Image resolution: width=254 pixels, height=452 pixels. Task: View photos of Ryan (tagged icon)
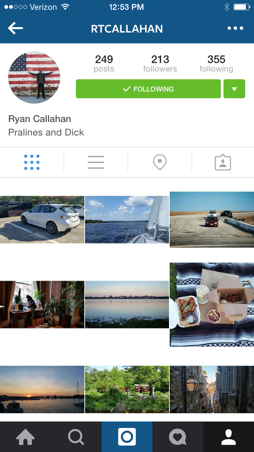pyautogui.click(x=223, y=163)
